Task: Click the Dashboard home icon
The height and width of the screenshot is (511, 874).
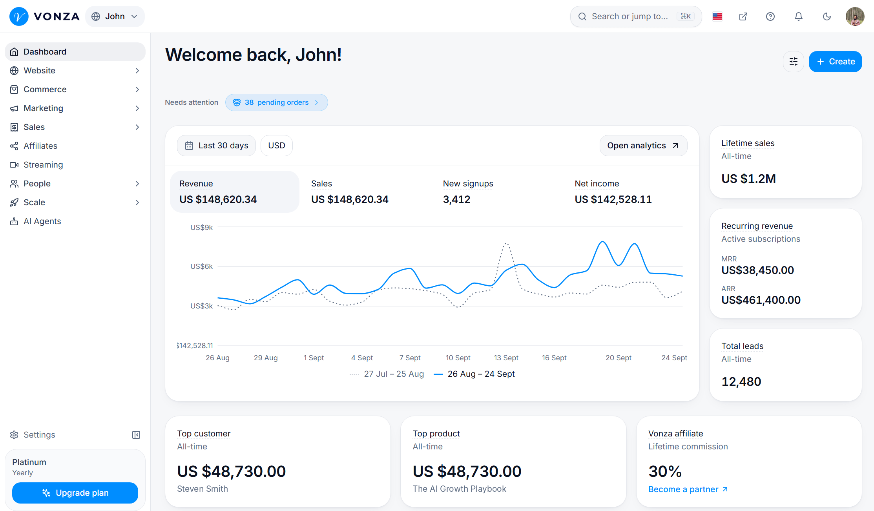Action: [14, 52]
